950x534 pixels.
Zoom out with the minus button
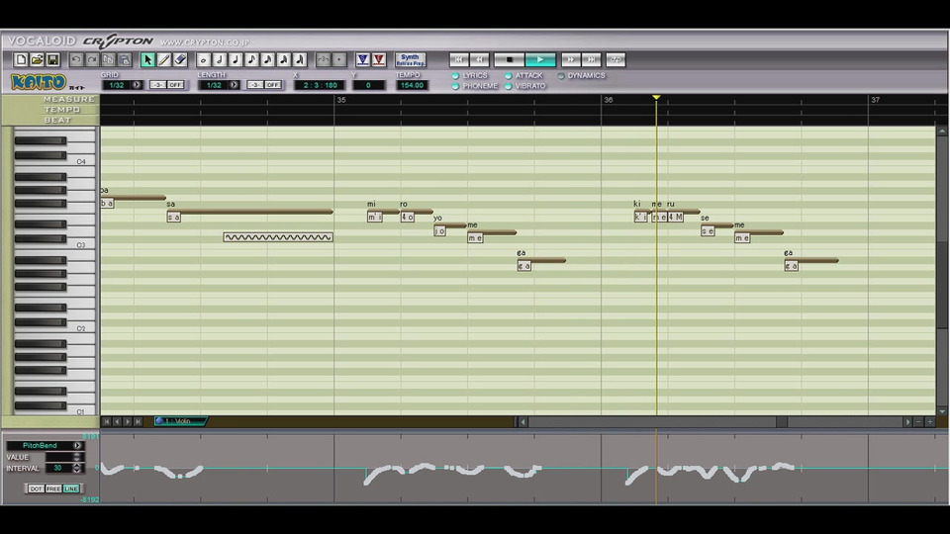tap(918, 422)
